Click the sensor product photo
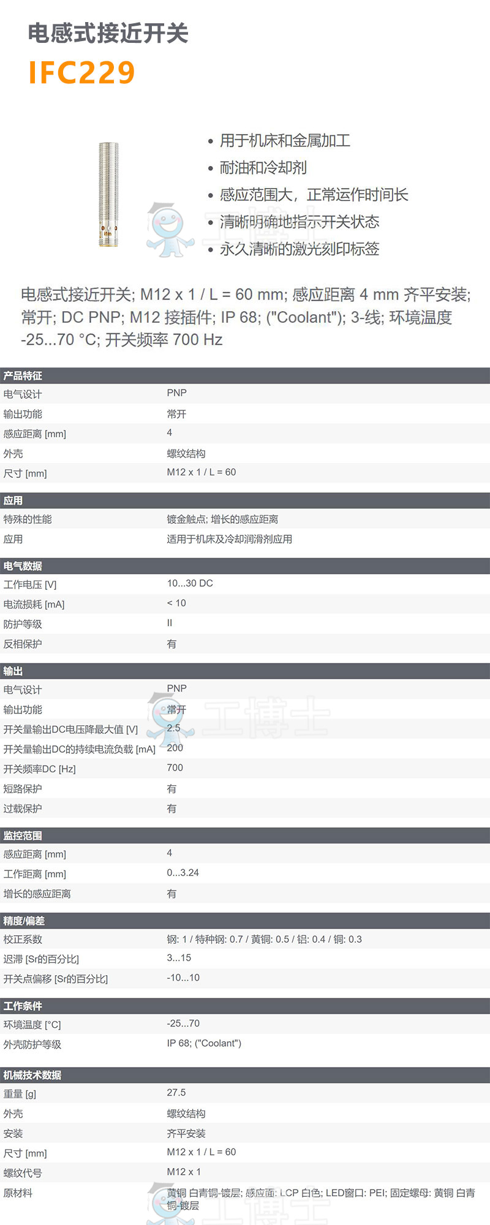Screen dimensions: 490x1225 [x=108, y=195]
